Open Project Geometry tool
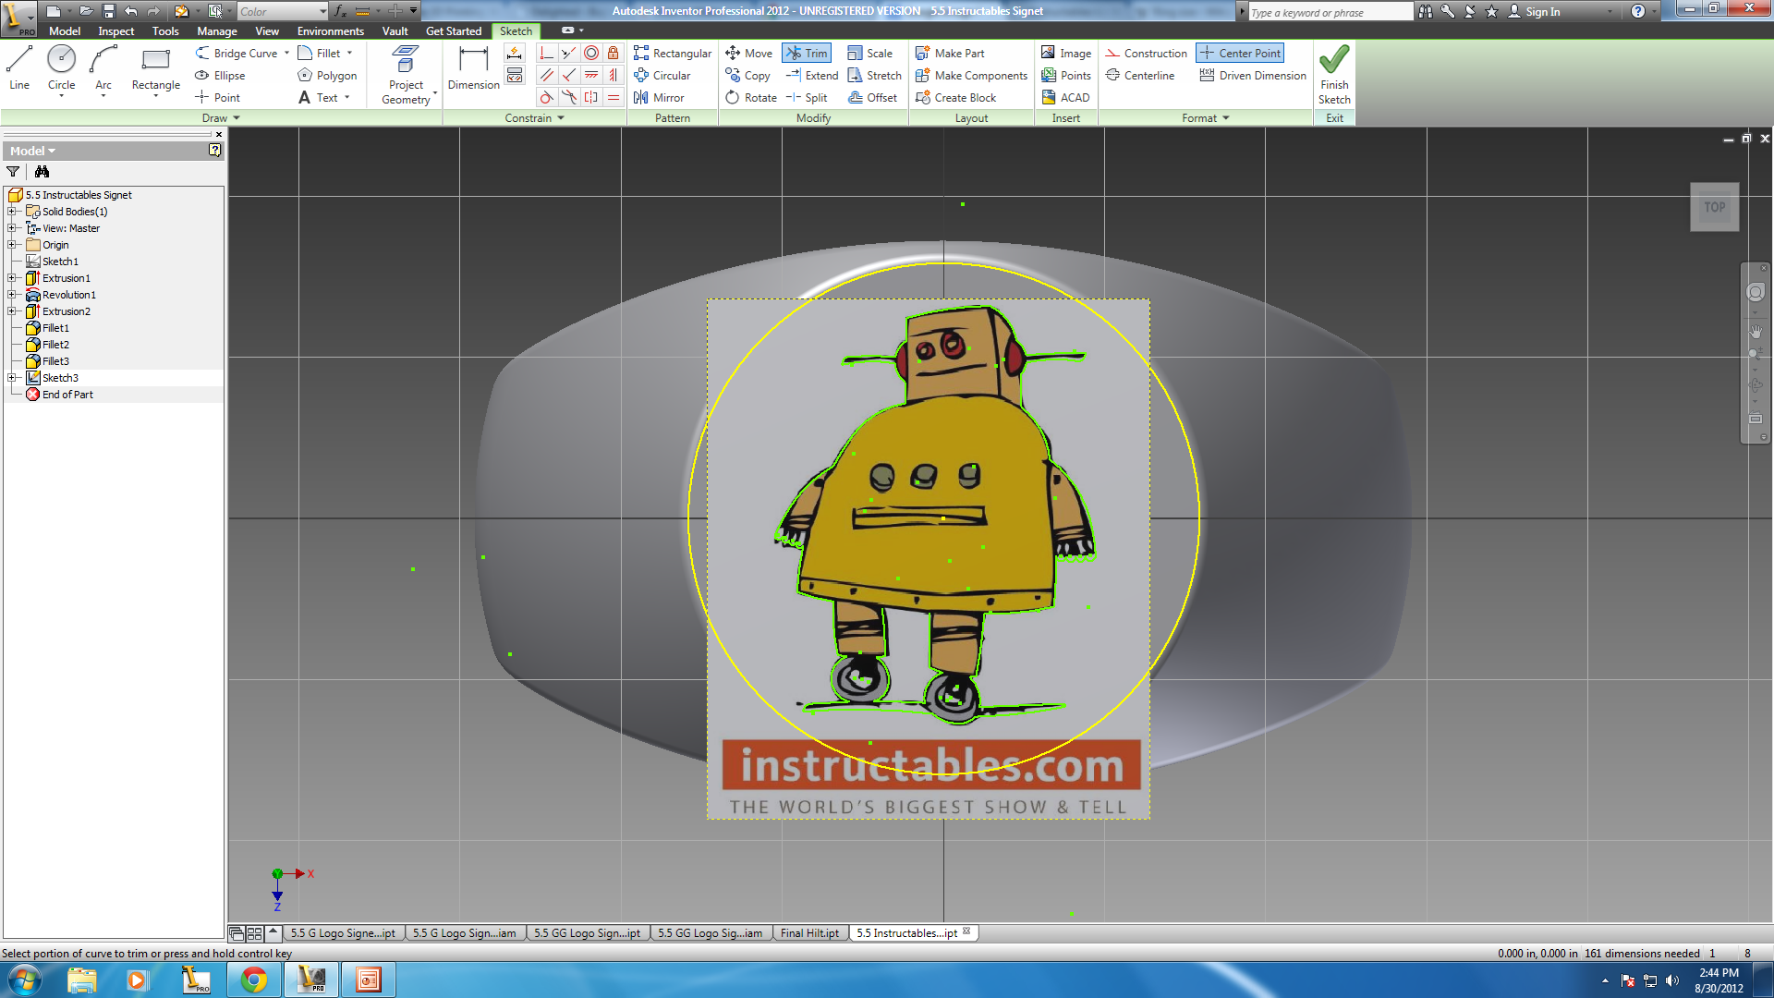This screenshot has width=1774, height=998. [406, 74]
